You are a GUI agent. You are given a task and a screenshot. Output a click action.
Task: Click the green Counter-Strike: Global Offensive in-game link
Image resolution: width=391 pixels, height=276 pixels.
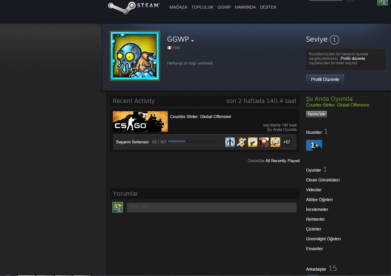tap(338, 105)
